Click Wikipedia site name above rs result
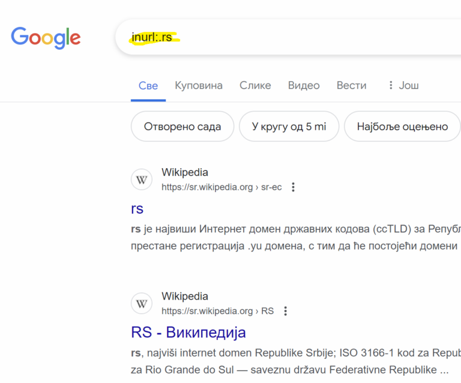 point(185,172)
